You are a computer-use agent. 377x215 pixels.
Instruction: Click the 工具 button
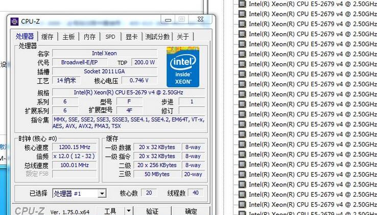point(110,211)
